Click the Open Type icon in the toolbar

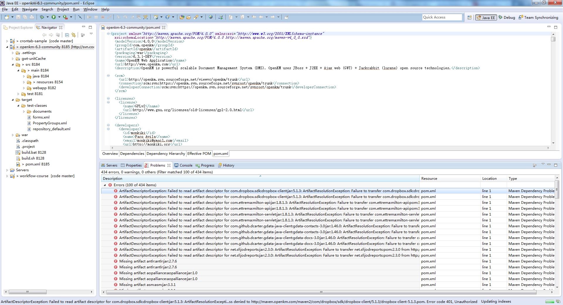[x=182, y=17]
